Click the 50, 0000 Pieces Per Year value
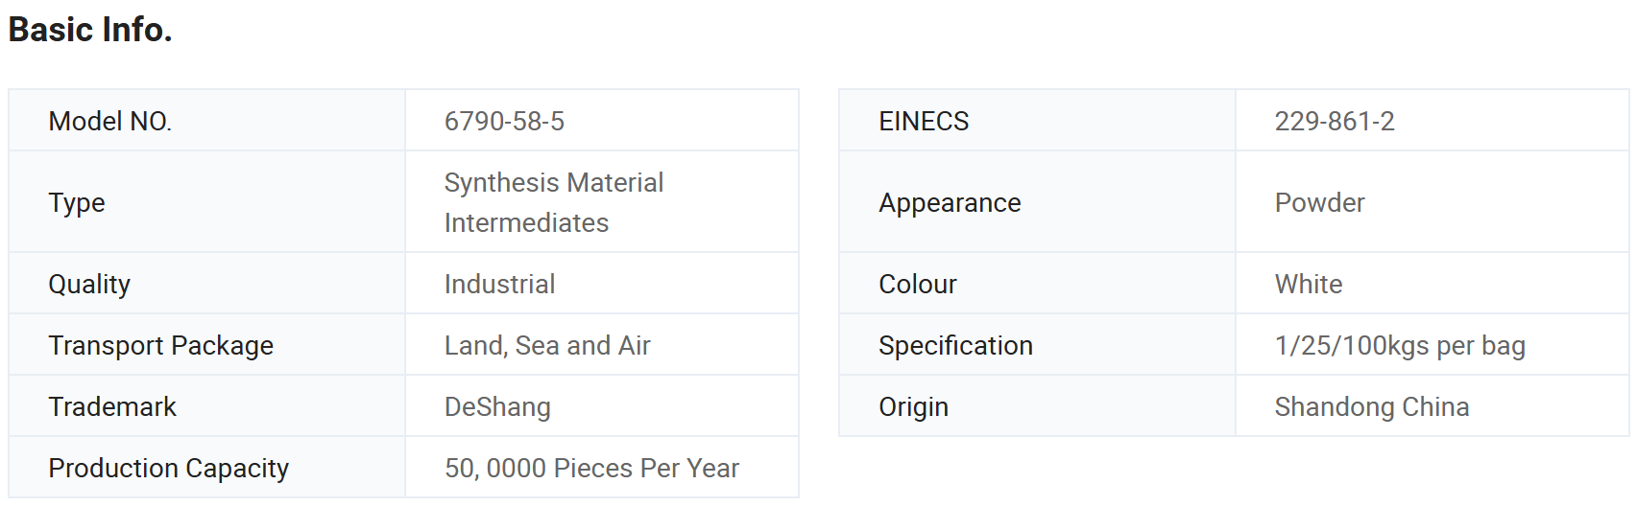The image size is (1637, 507). 591,468
